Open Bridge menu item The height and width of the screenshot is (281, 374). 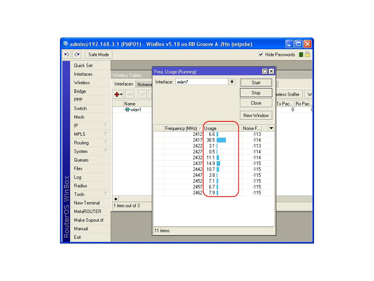(90, 91)
